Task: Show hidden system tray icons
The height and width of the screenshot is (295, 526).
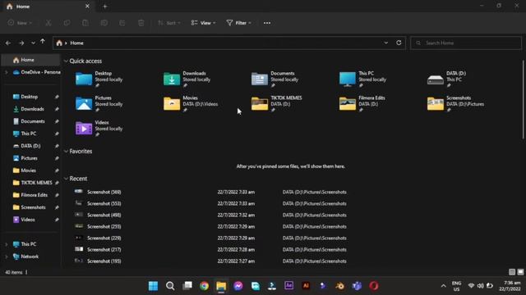Action: coord(443,286)
